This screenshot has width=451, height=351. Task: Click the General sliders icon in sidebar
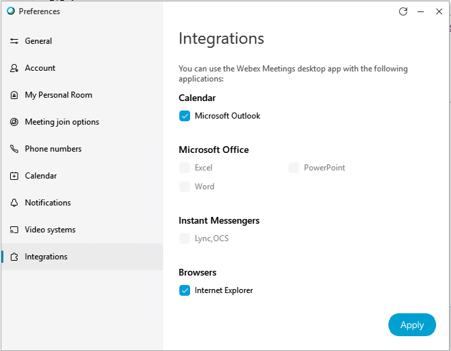click(14, 41)
